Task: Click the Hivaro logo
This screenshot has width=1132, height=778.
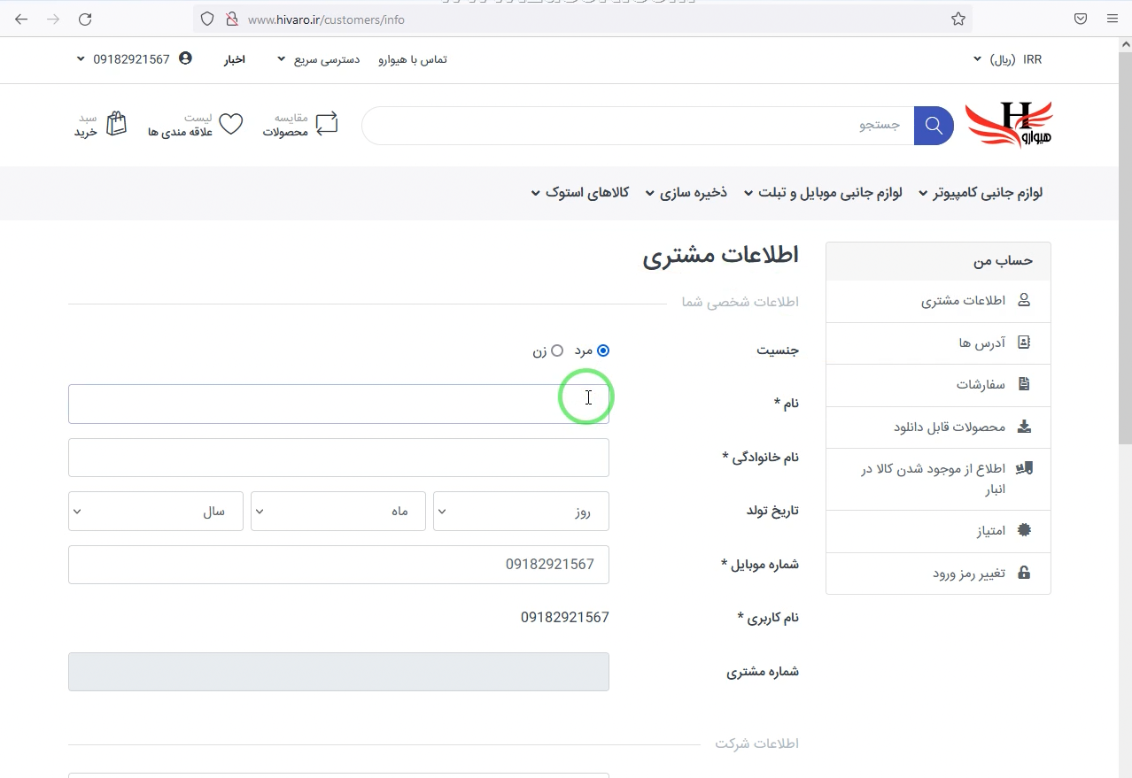Action: [1009, 124]
